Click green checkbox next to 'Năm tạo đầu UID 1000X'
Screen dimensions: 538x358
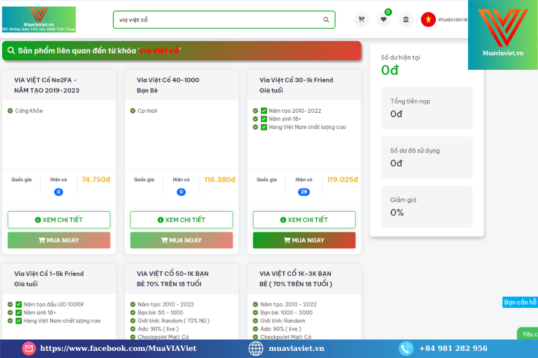19,304
